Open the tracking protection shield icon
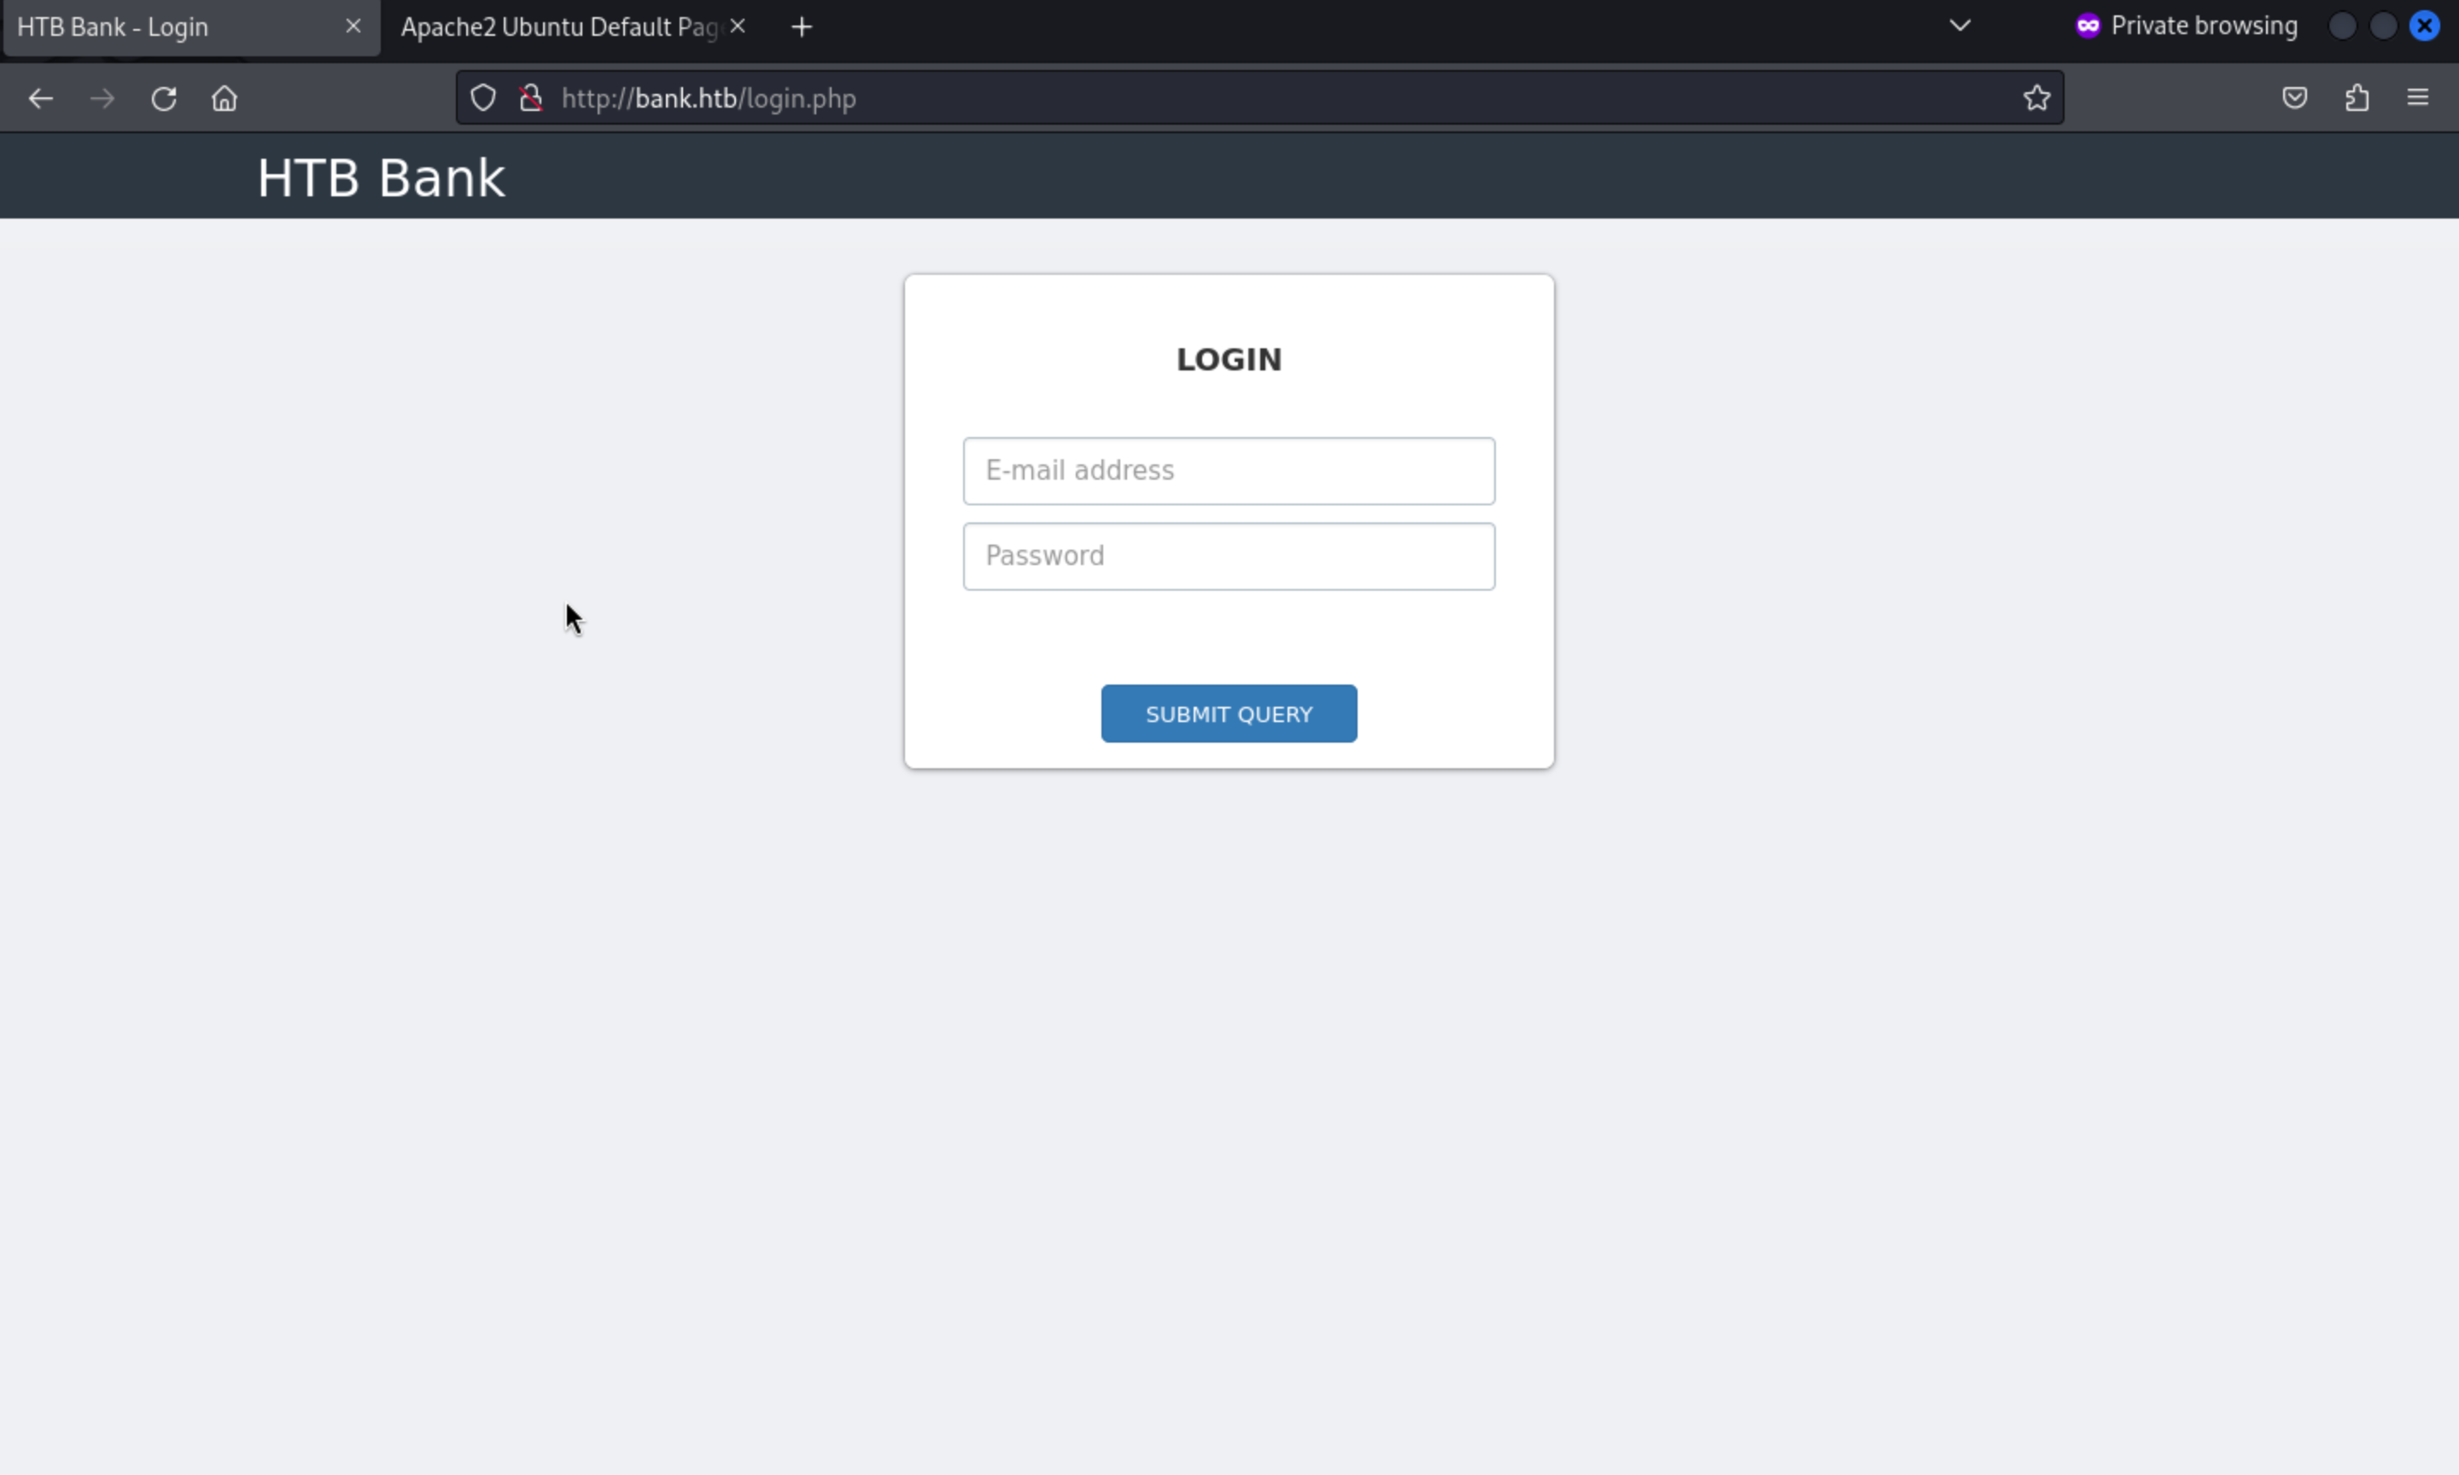The height and width of the screenshot is (1475, 2459). coord(483,98)
